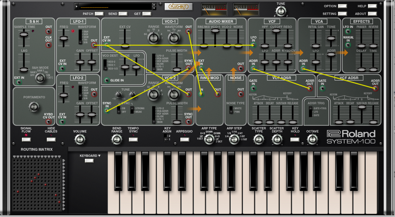This screenshot has width=395, height=217.
Task: Click the VCO-2 SYNC IN jack
Action: coord(107,111)
